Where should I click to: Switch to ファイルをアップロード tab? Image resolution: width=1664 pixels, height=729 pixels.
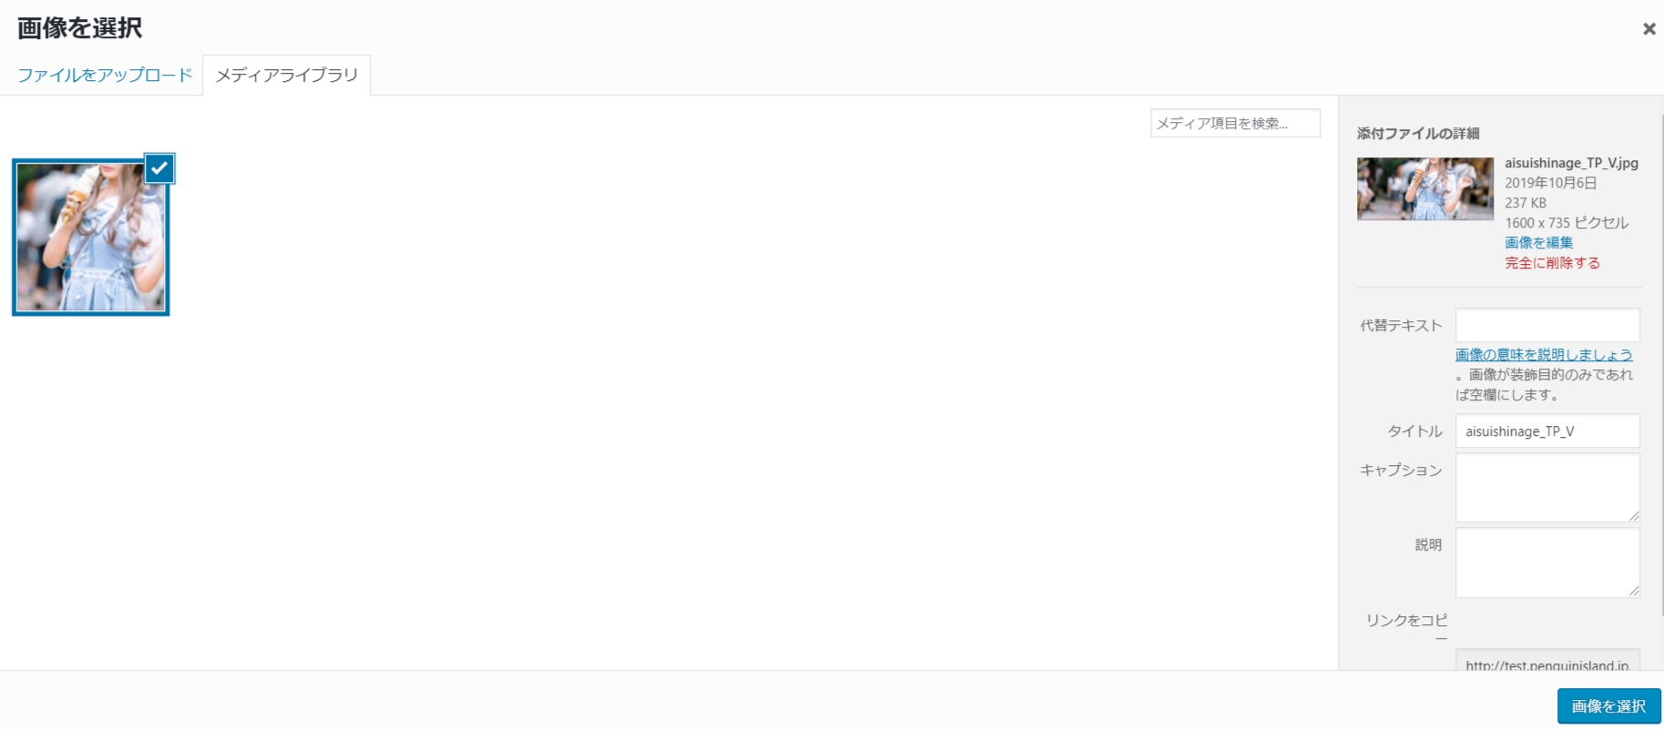point(105,76)
